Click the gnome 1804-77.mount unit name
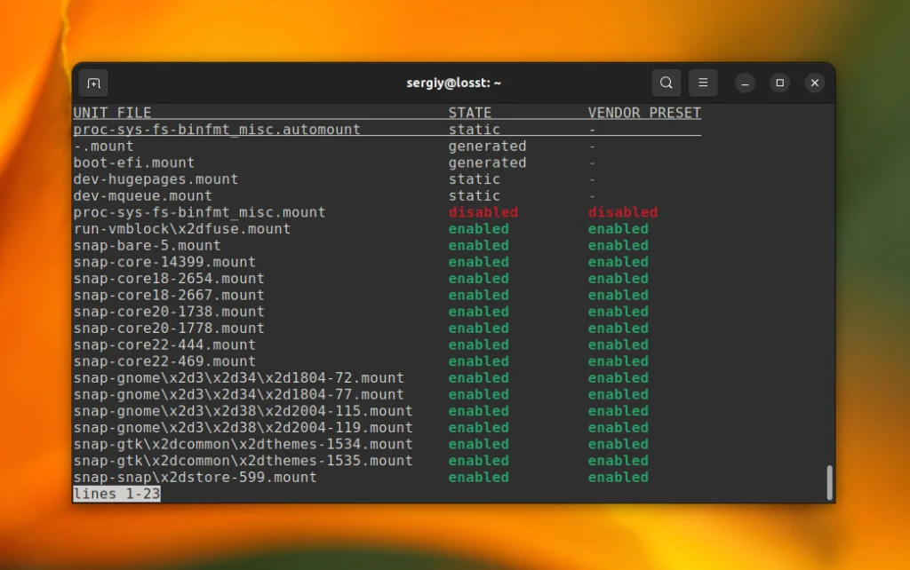This screenshot has height=570, width=910. [x=238, y=394]
